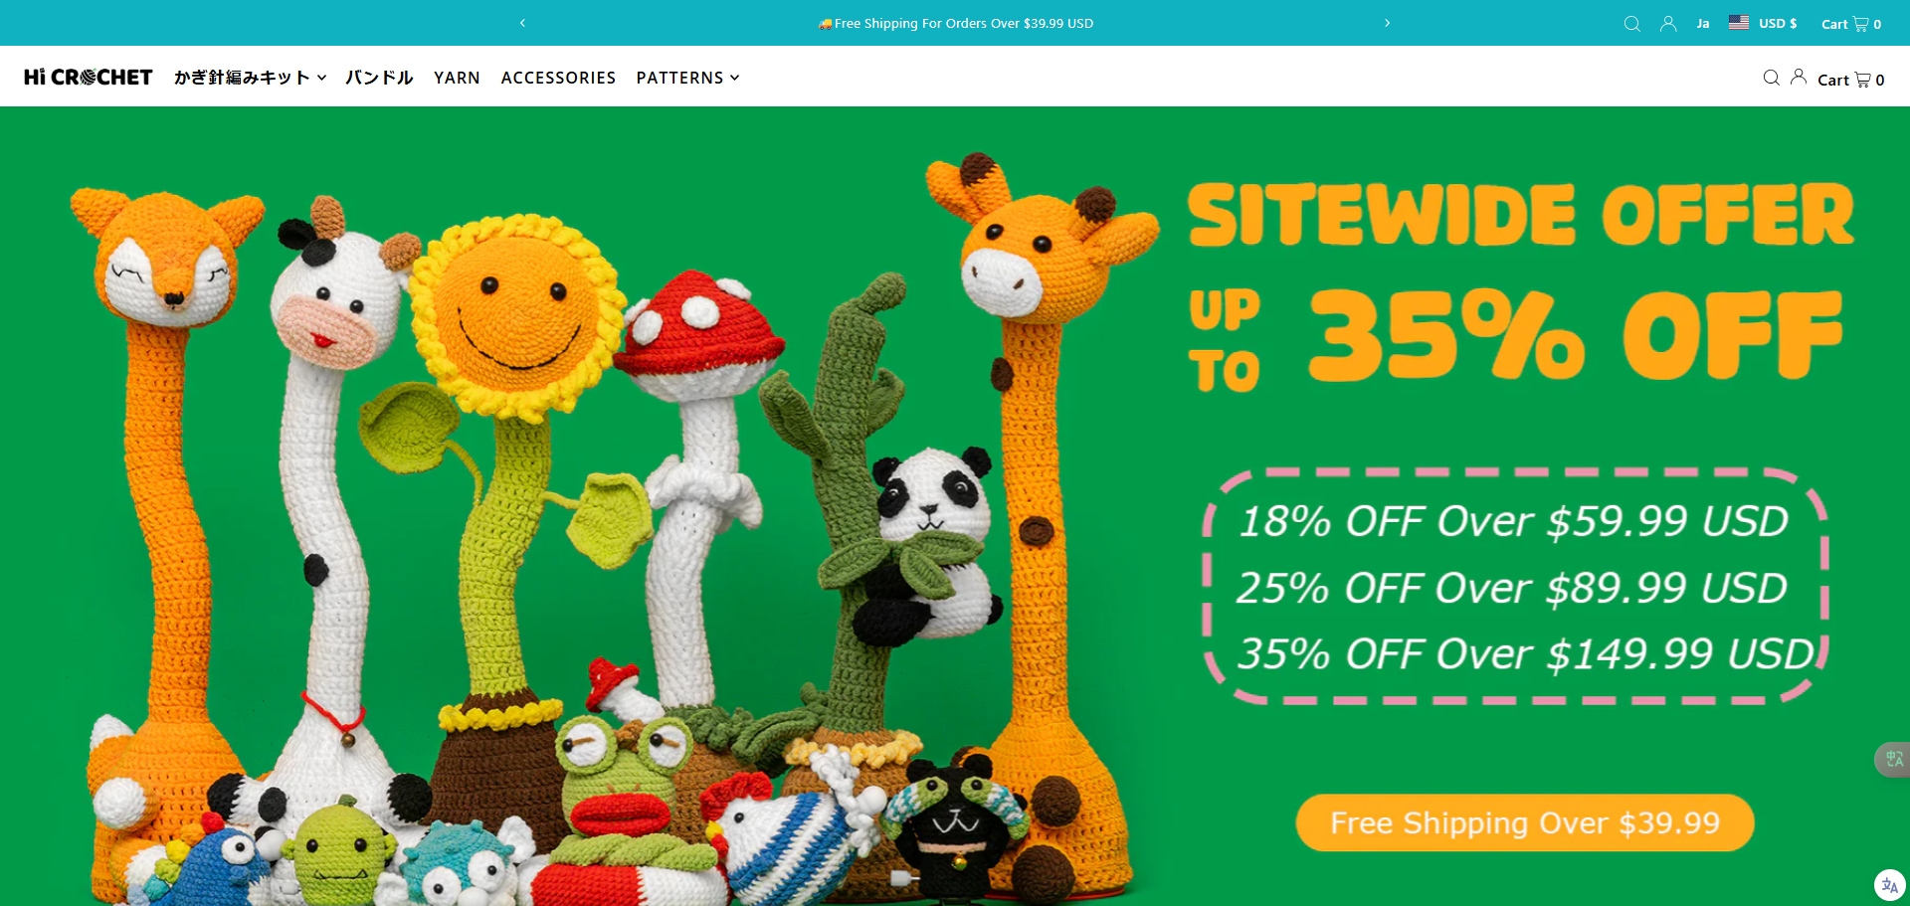Screen dimensions: 1910x906
Task: Open the YARN menu item
Action: coord(457,78)
